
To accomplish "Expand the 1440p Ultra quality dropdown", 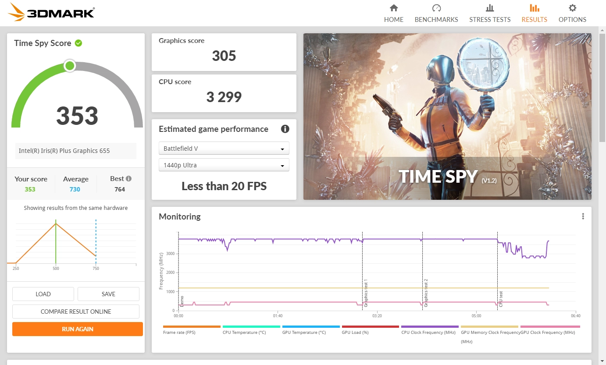I will point(224,165).
